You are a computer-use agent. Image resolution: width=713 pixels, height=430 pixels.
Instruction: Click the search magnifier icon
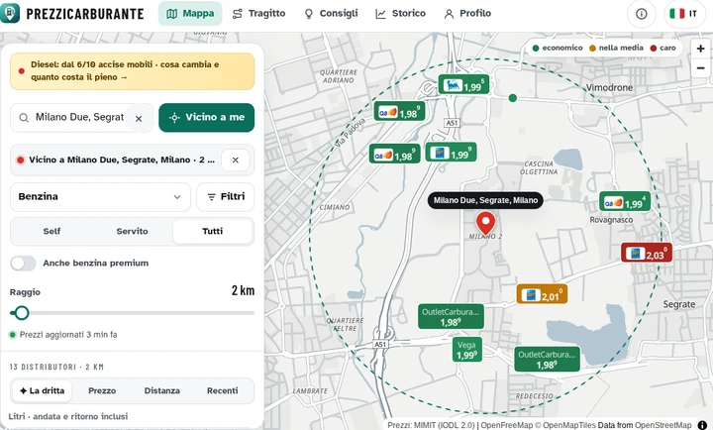pyautogui.click(x=24, y=118)
